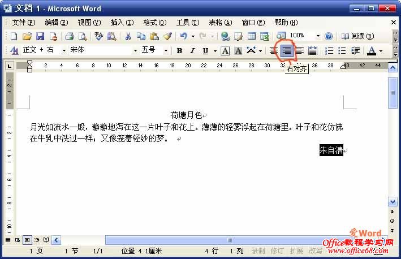Save the document with floppy icon
Image resolution: width=401 pixels, height=259 pixels.
tap(40, 36)
